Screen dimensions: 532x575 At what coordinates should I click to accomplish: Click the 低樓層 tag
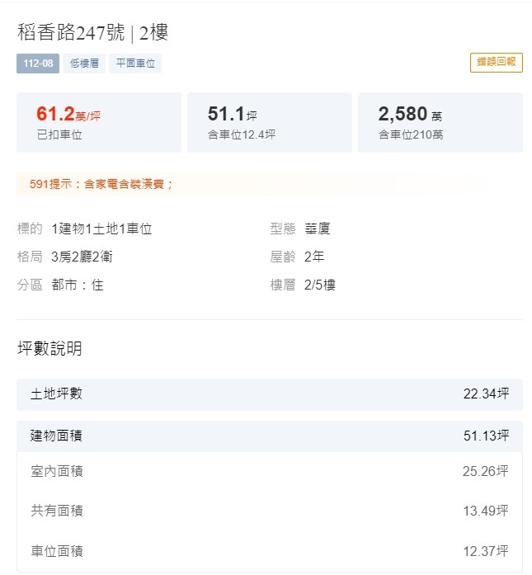pos(84,64)
